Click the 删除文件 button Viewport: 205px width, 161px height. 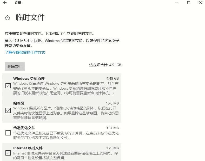pos(15,66)
